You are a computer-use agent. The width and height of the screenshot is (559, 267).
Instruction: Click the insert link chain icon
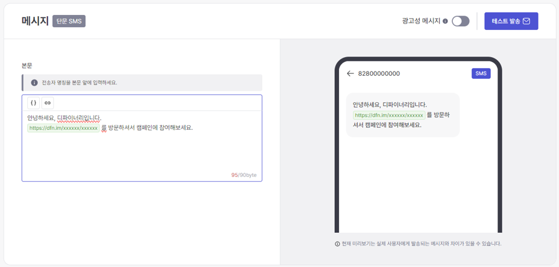tap(48, 103)
